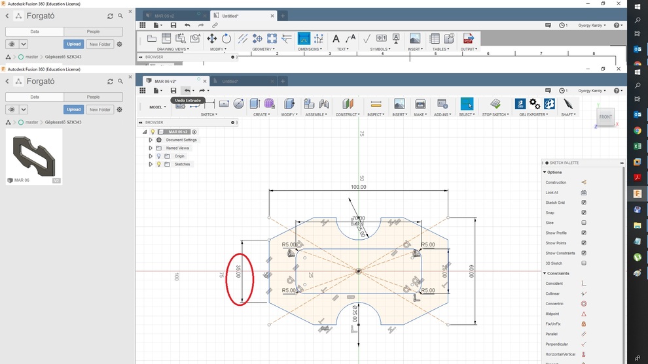
Task: Toggle the Sketch Grid checkbox
Action: click(x=584, y=203)
